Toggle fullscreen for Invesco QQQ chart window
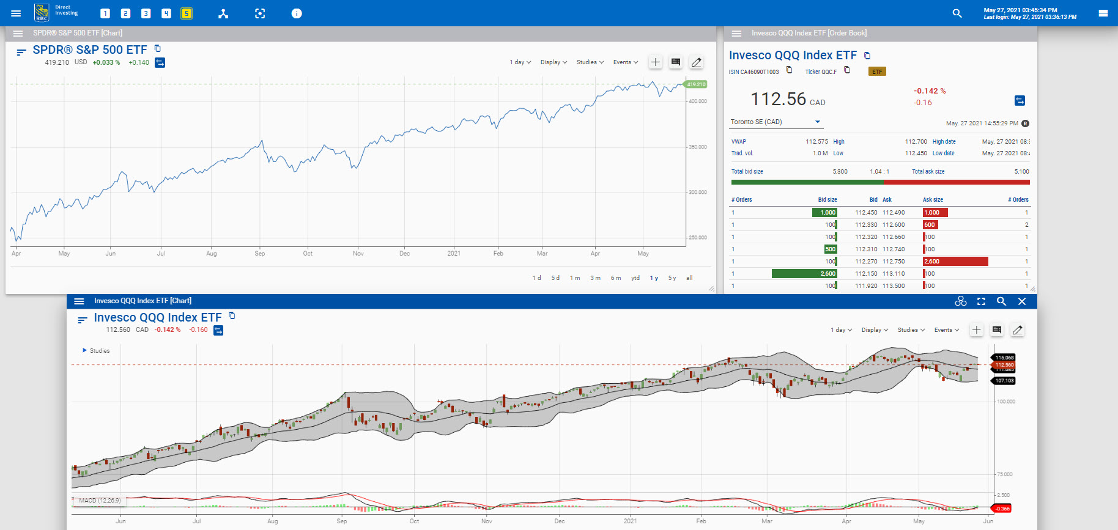This screenshot has width=1118, height=530. point(981,301)
